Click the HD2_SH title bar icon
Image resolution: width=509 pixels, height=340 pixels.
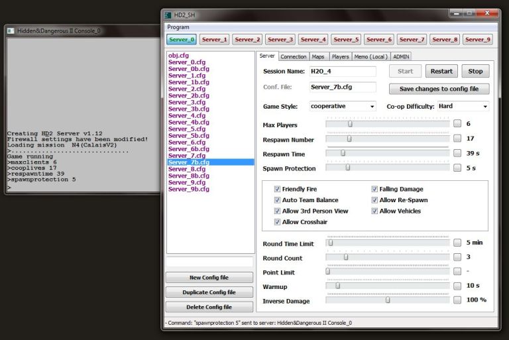pyautogui.click(x=168, y=15)
